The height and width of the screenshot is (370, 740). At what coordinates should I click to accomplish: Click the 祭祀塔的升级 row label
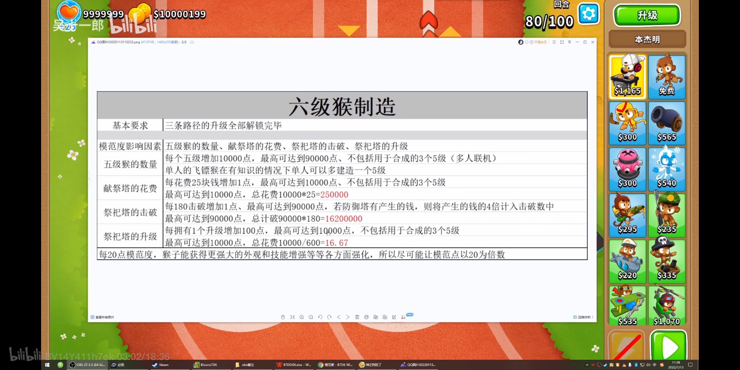[130, 237]
